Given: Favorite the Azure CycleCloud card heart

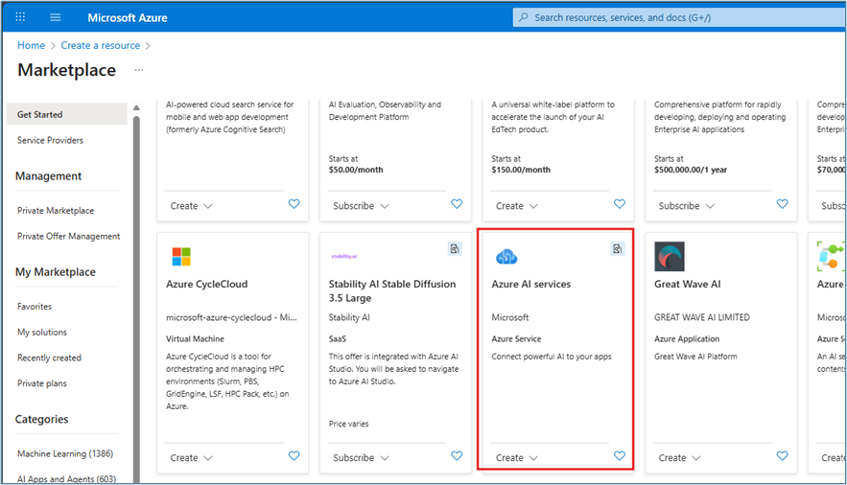Looking at the screenshot, I should click(294, 456).
